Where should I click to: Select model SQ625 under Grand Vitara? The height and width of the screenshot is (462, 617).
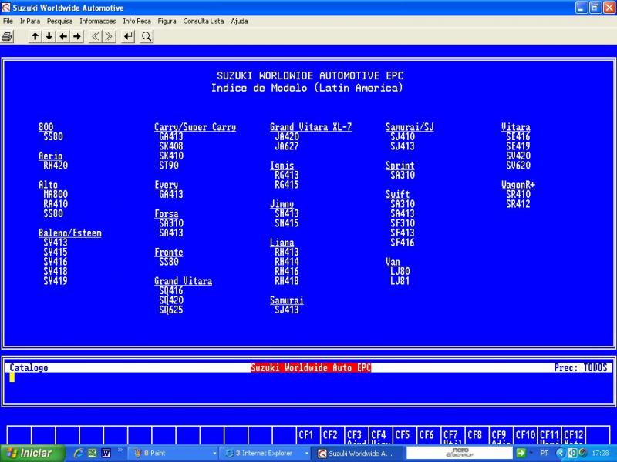tap(171, 310)
